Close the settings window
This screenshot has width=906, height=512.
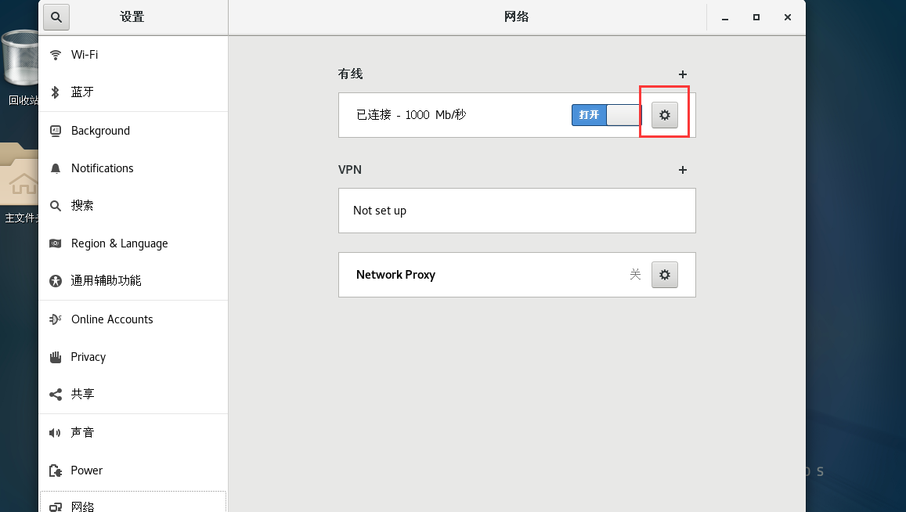click(788, 17)
